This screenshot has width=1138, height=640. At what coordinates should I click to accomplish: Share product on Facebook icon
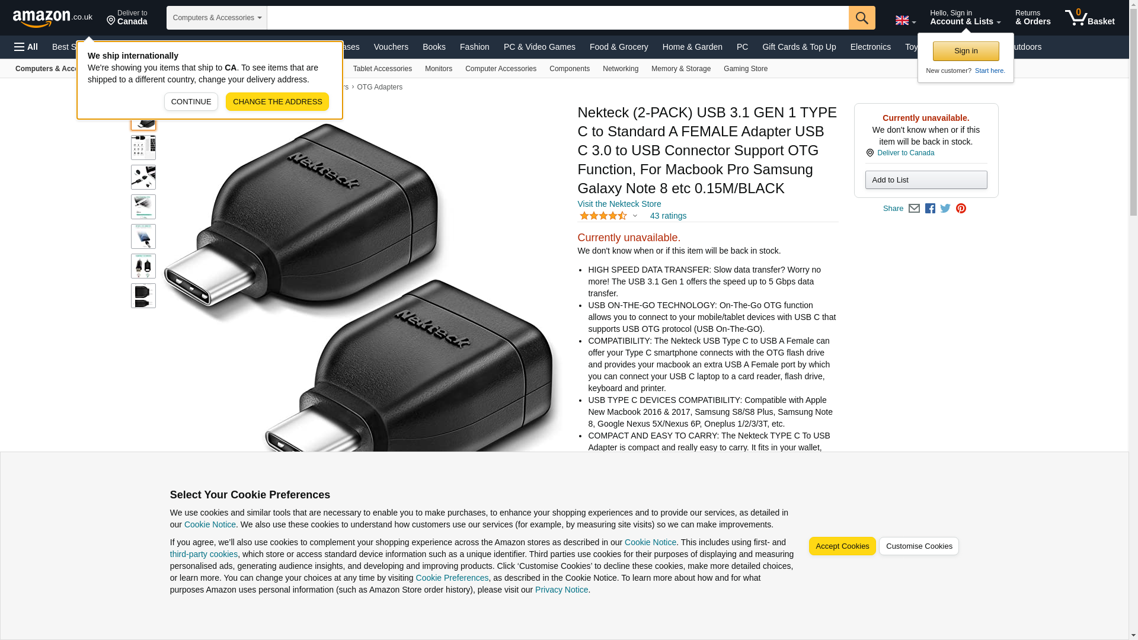point(930,209)
